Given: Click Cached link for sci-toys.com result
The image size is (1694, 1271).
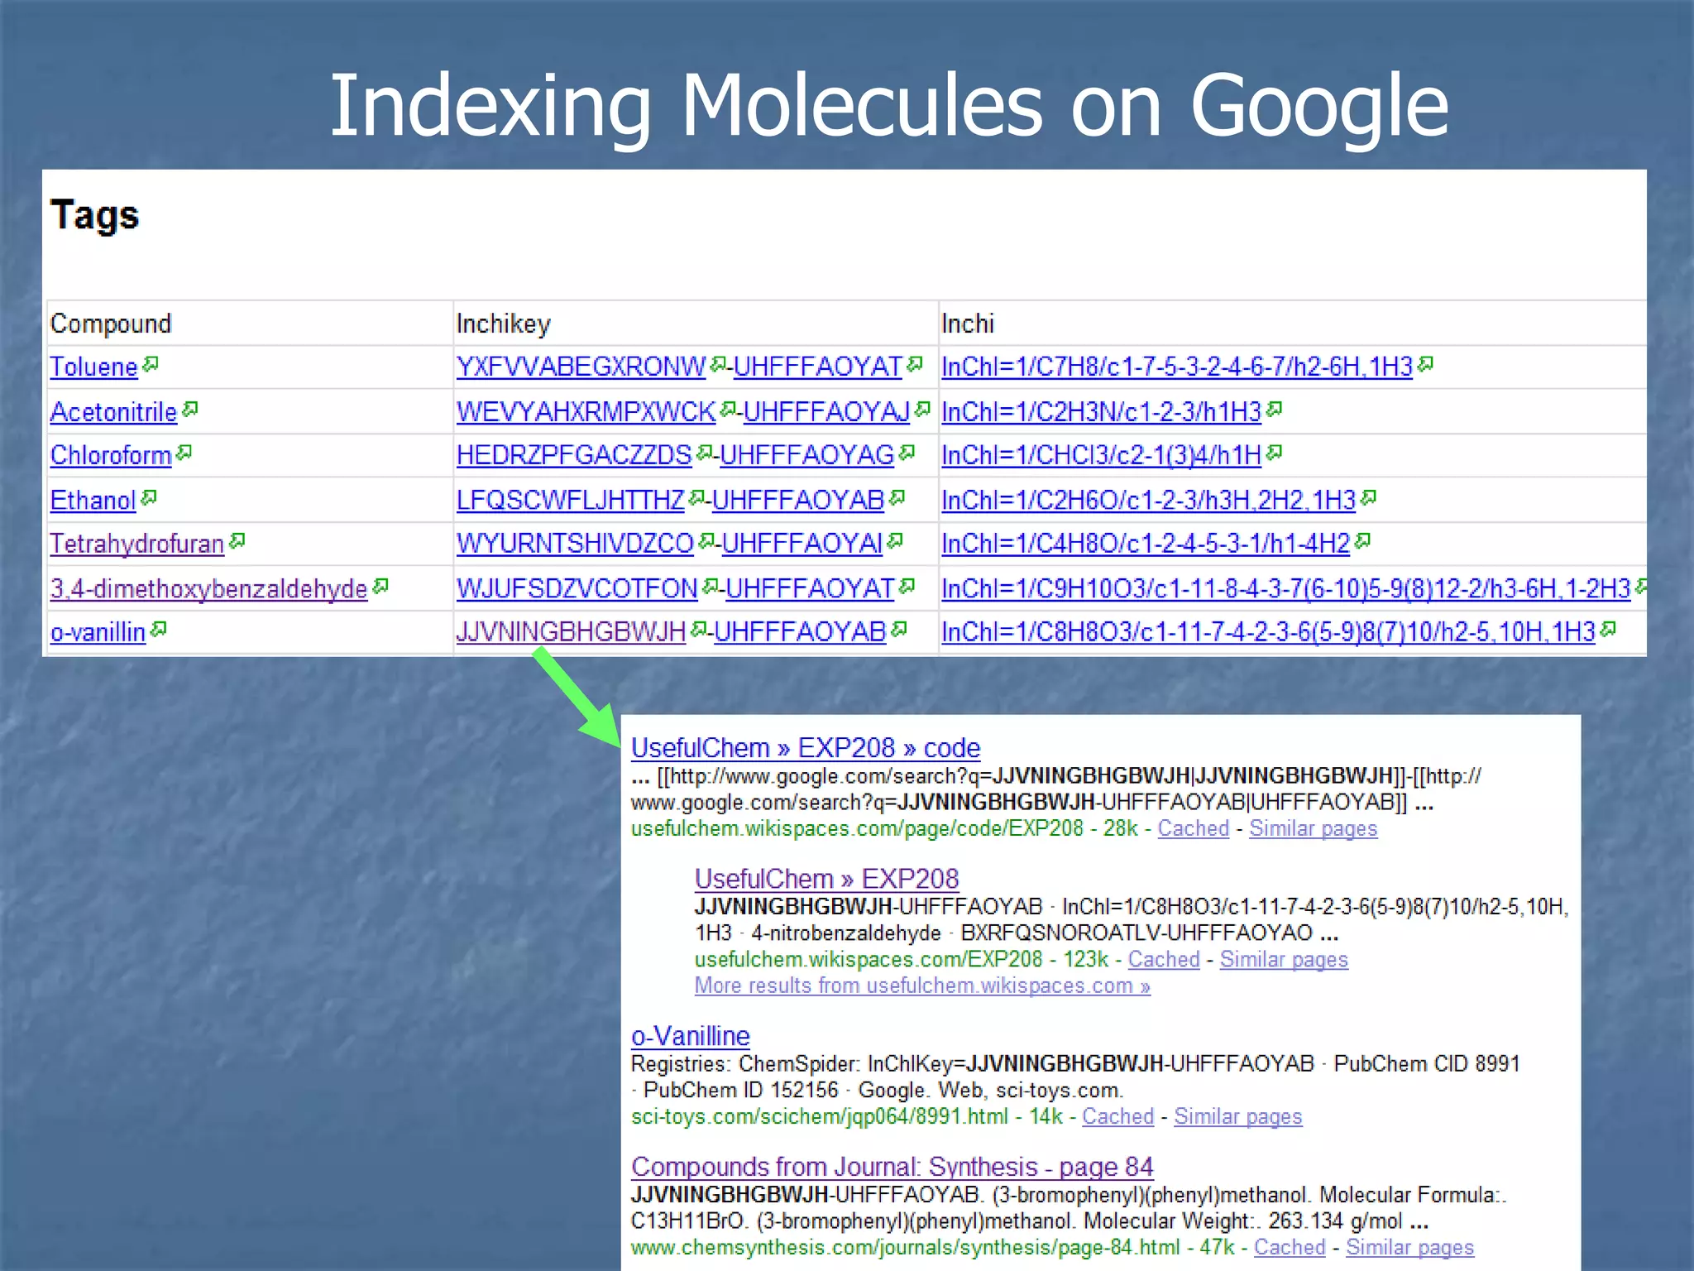Looking at the screenshot, I should [1117, 1116].
